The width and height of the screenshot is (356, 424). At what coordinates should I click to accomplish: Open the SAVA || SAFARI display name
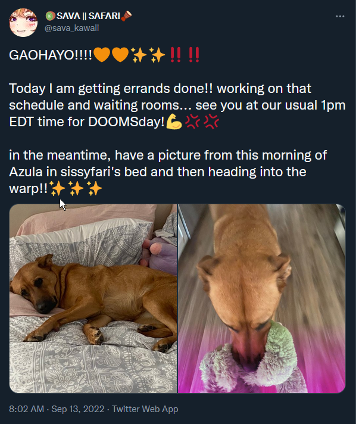[x=88, y=16]
